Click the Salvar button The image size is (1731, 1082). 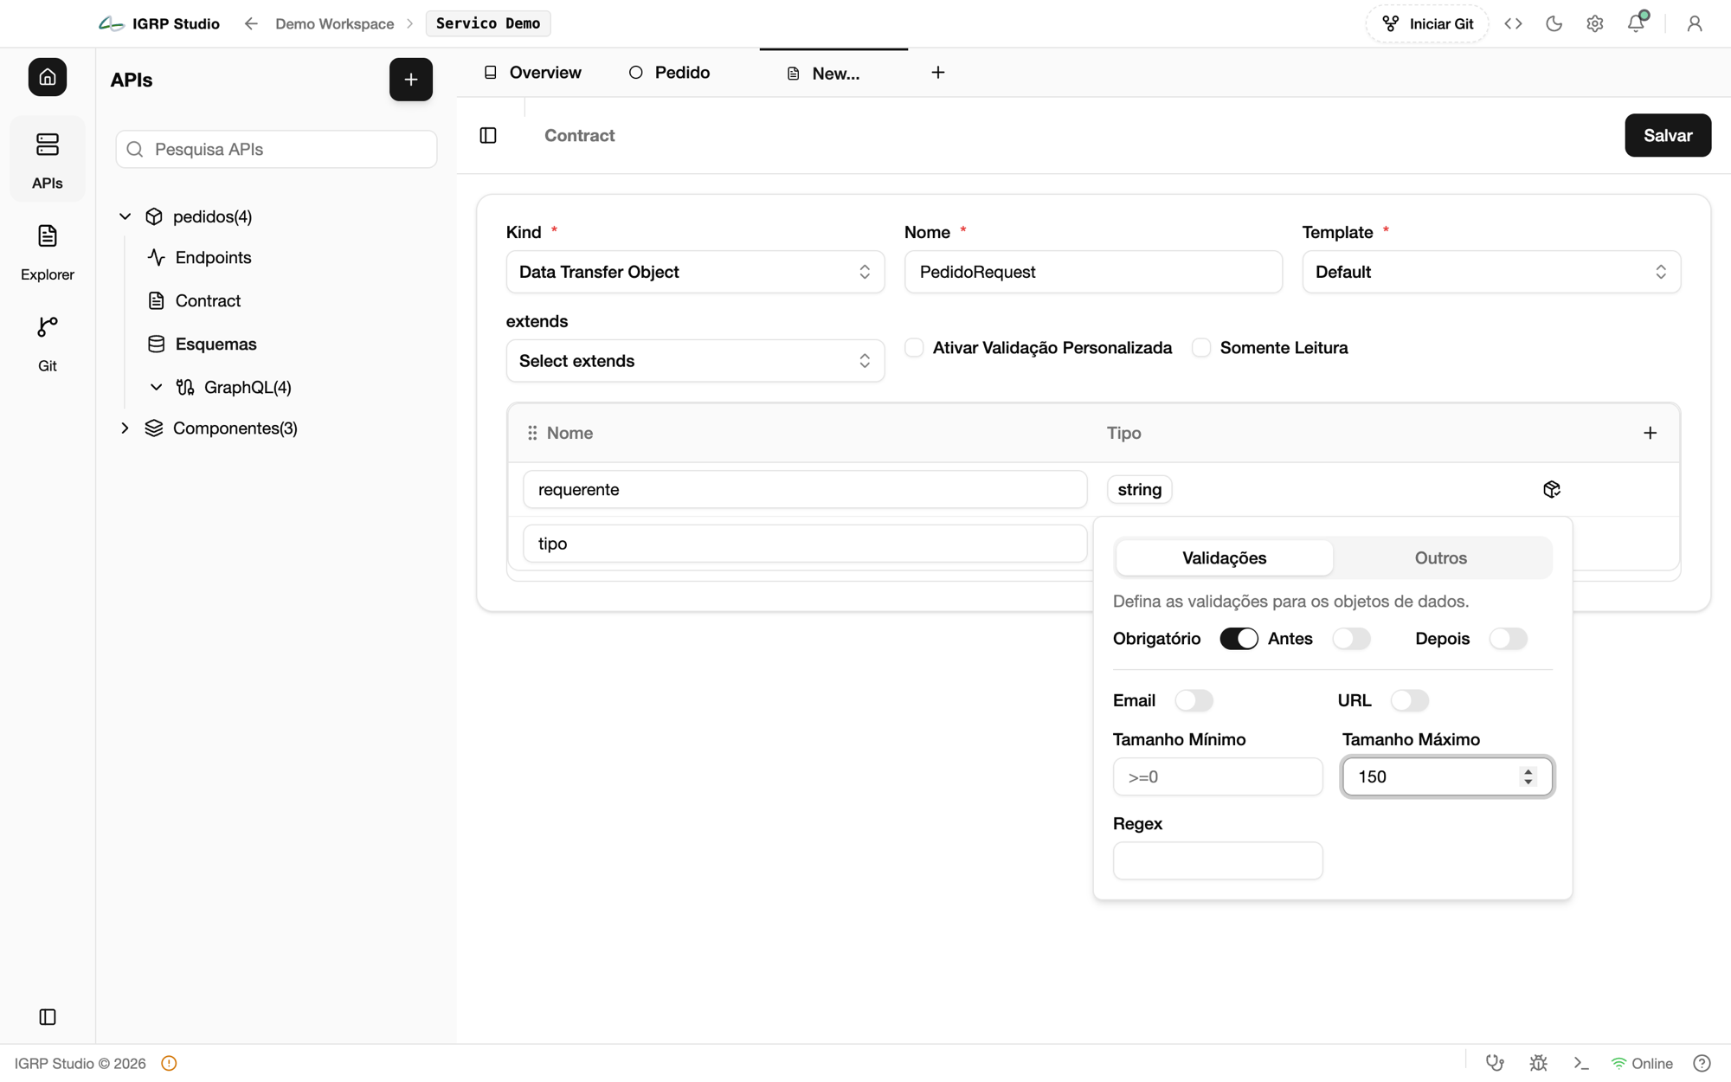pos(1668,135)
